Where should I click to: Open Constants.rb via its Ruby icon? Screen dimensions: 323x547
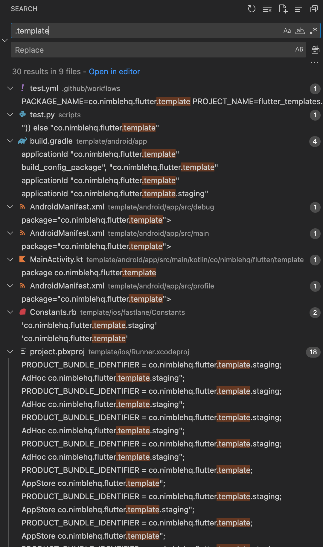pos(22,312)
